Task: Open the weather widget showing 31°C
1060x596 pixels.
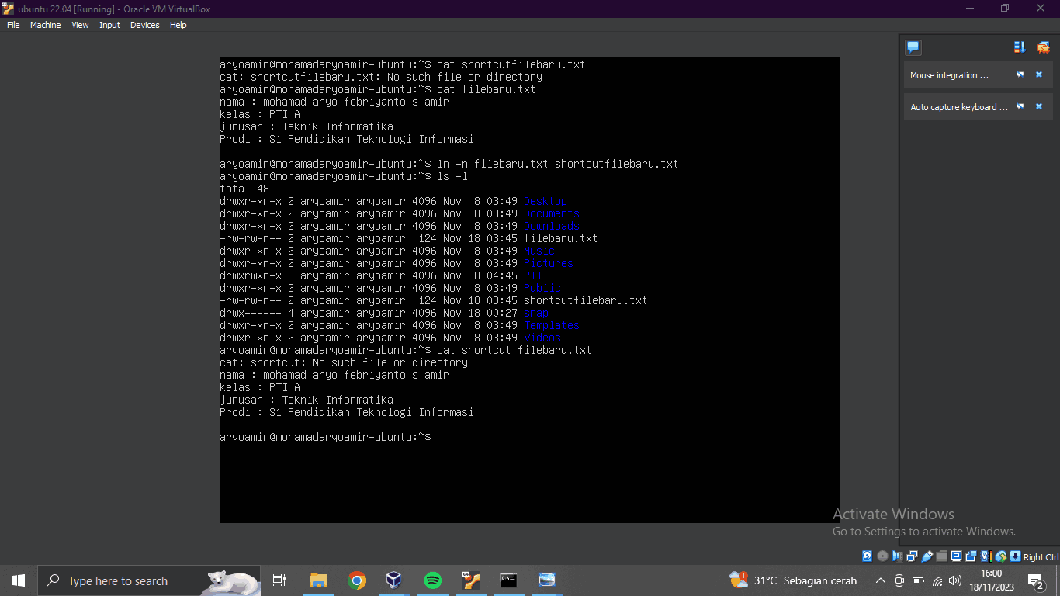Action: [793, 580]
